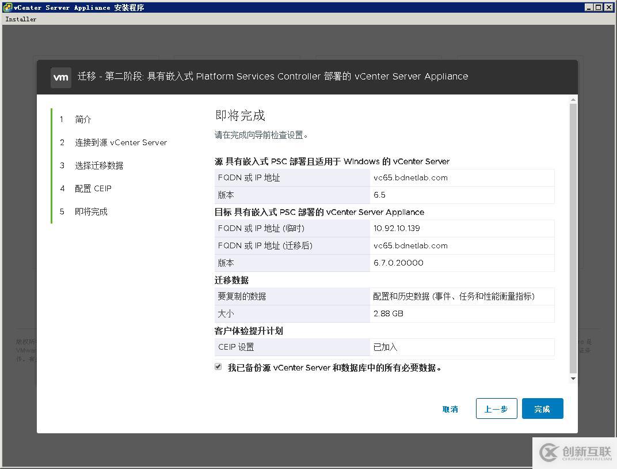This screenshot has height=469, width=617.
Task: Go to step 2 连接到源 vCenter Server
Action: click(x=121, y=142)
